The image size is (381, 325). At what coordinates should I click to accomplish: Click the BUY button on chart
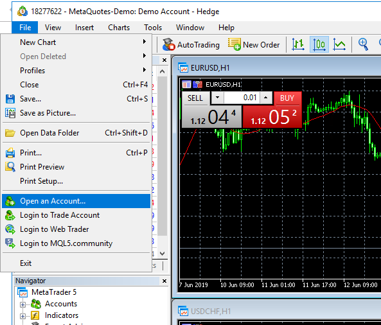[x=287, y=98]
